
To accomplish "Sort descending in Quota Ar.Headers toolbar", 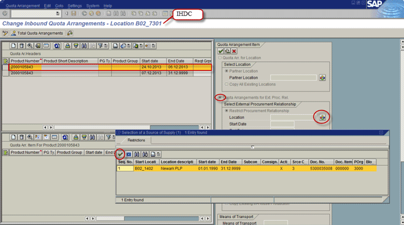I will (x=76, y=46).
